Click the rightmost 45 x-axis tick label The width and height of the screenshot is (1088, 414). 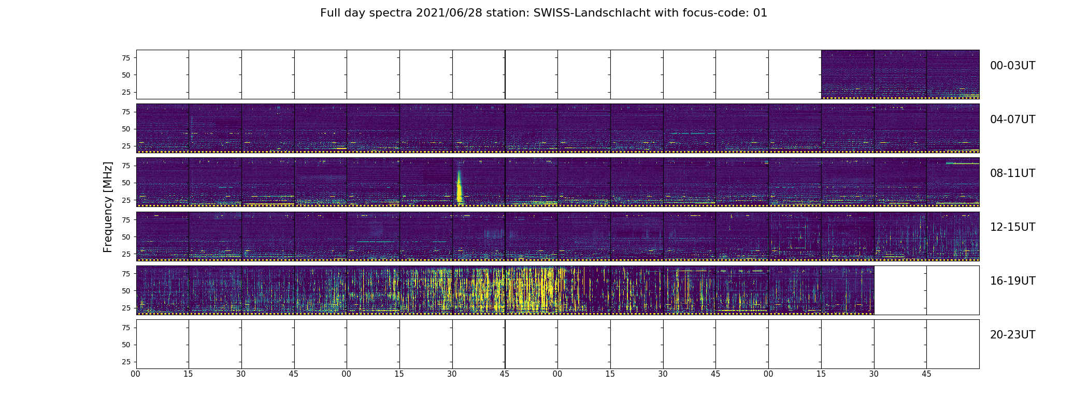tap(926, 374)
